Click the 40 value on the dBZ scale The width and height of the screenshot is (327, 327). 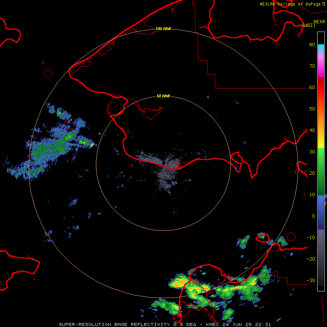[312, 130]
